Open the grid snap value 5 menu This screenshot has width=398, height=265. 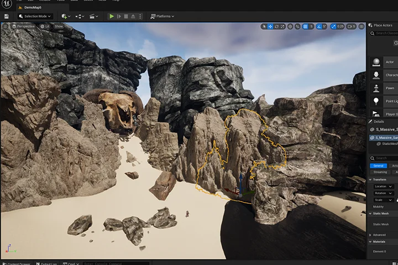pos(311,26)
